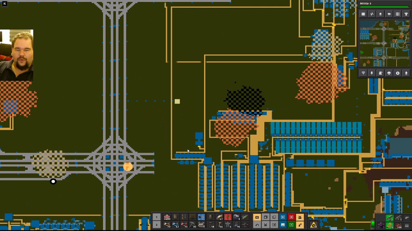Open the blueprint library book shortcut
The width and height of the screenshot is (412, 231).
coord(283,225)
